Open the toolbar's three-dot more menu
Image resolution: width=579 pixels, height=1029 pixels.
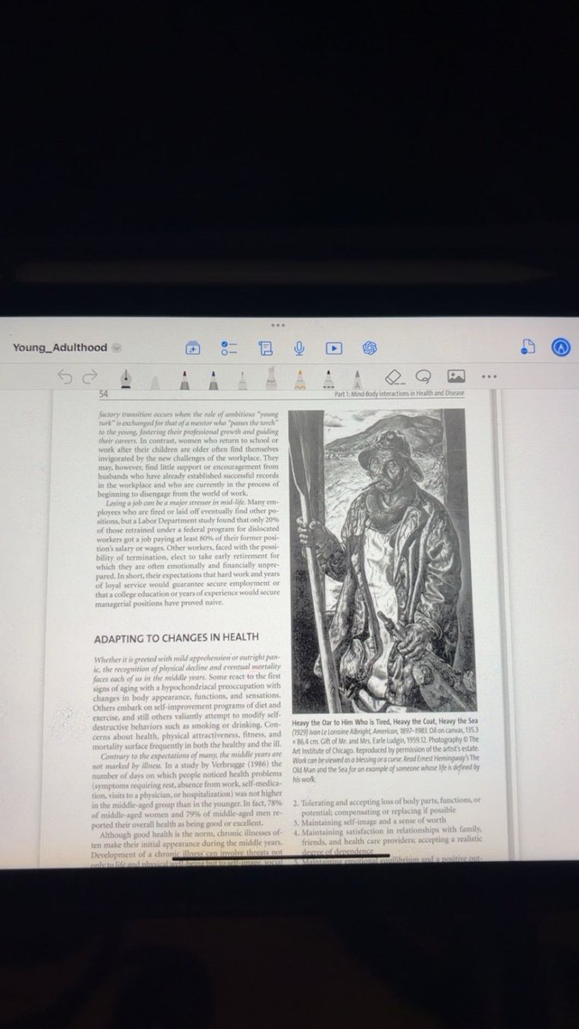coord(489,376)
